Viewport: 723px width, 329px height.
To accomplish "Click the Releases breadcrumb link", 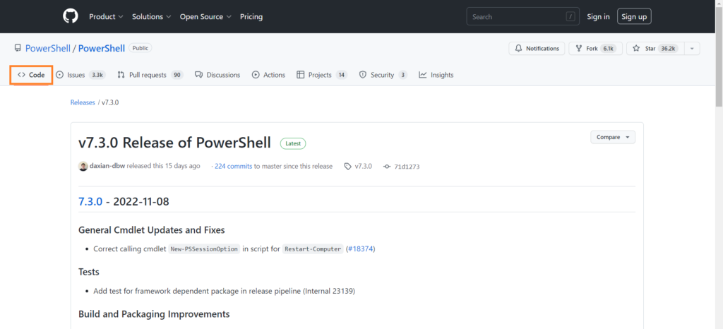I will (x=83, y=102).
